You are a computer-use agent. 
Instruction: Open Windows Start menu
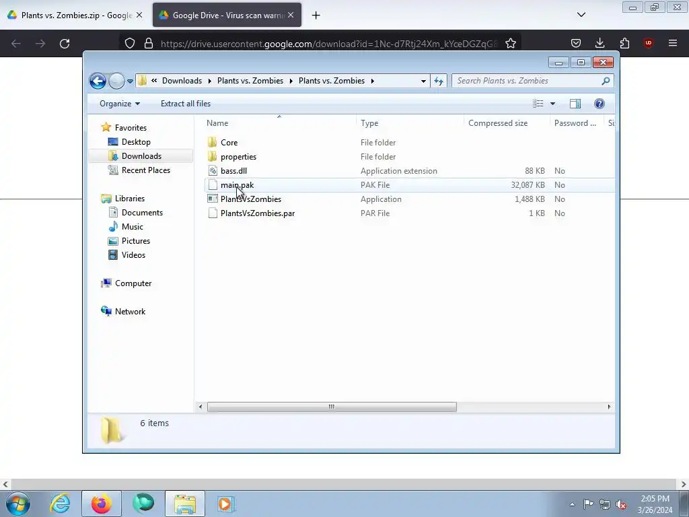pyautogui.click(x=18, y=504)
